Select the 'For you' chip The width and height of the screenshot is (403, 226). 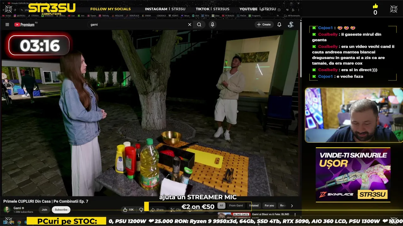269,206
